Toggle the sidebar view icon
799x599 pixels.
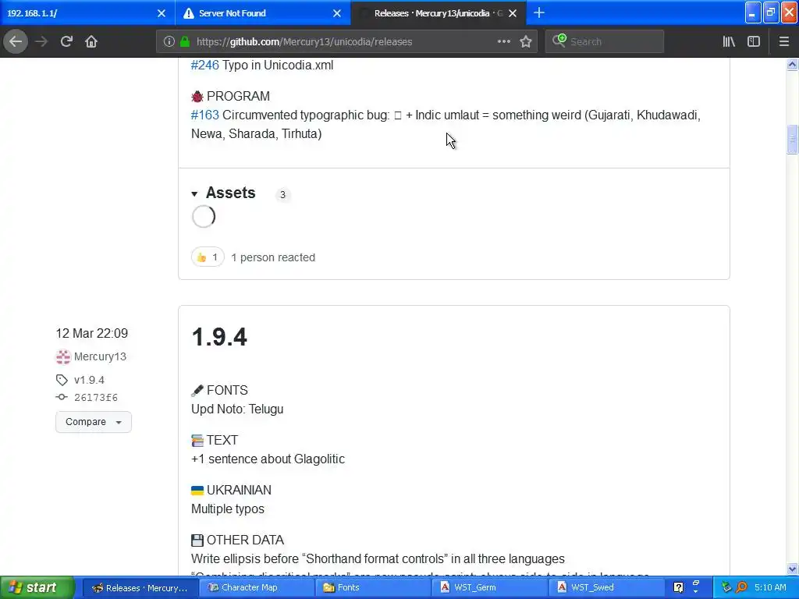coord(754,41)
